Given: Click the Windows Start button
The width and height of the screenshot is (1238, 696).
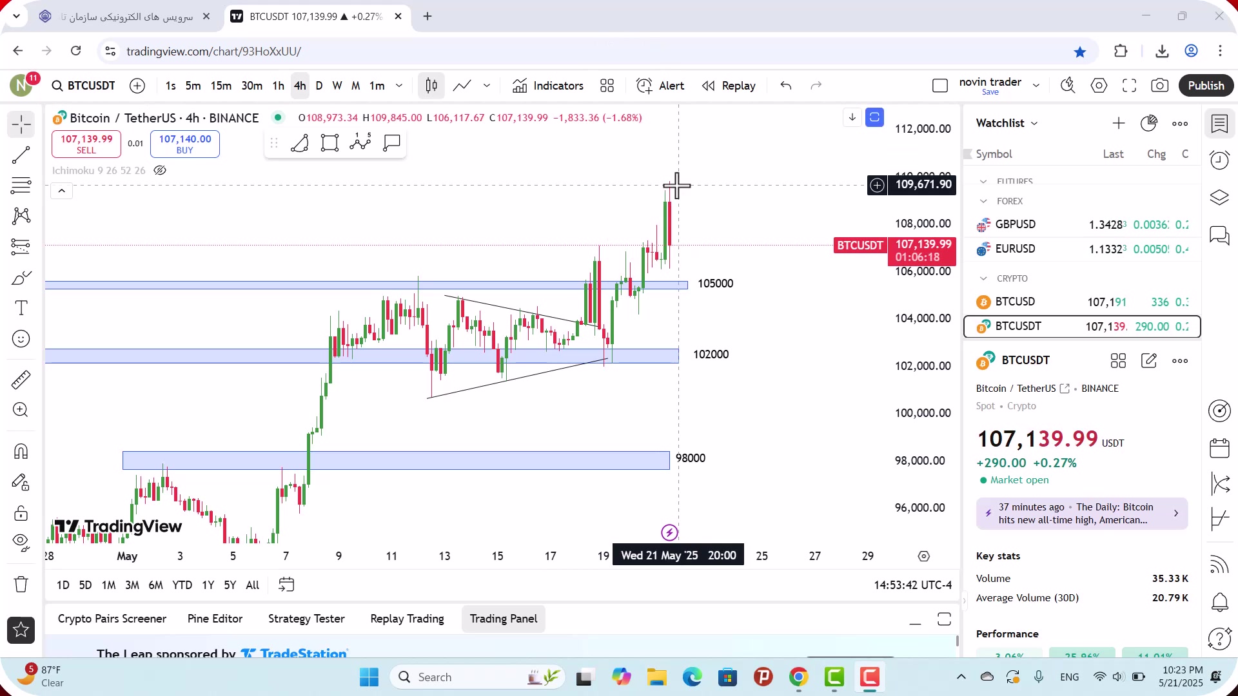Looking at the screenshot, I should coord(369,677).
